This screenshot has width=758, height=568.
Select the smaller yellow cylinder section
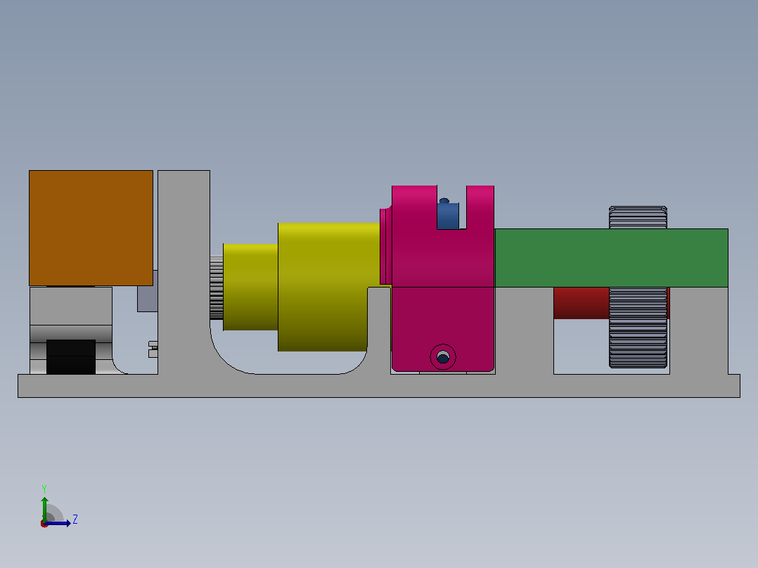(x=250, y=287)
